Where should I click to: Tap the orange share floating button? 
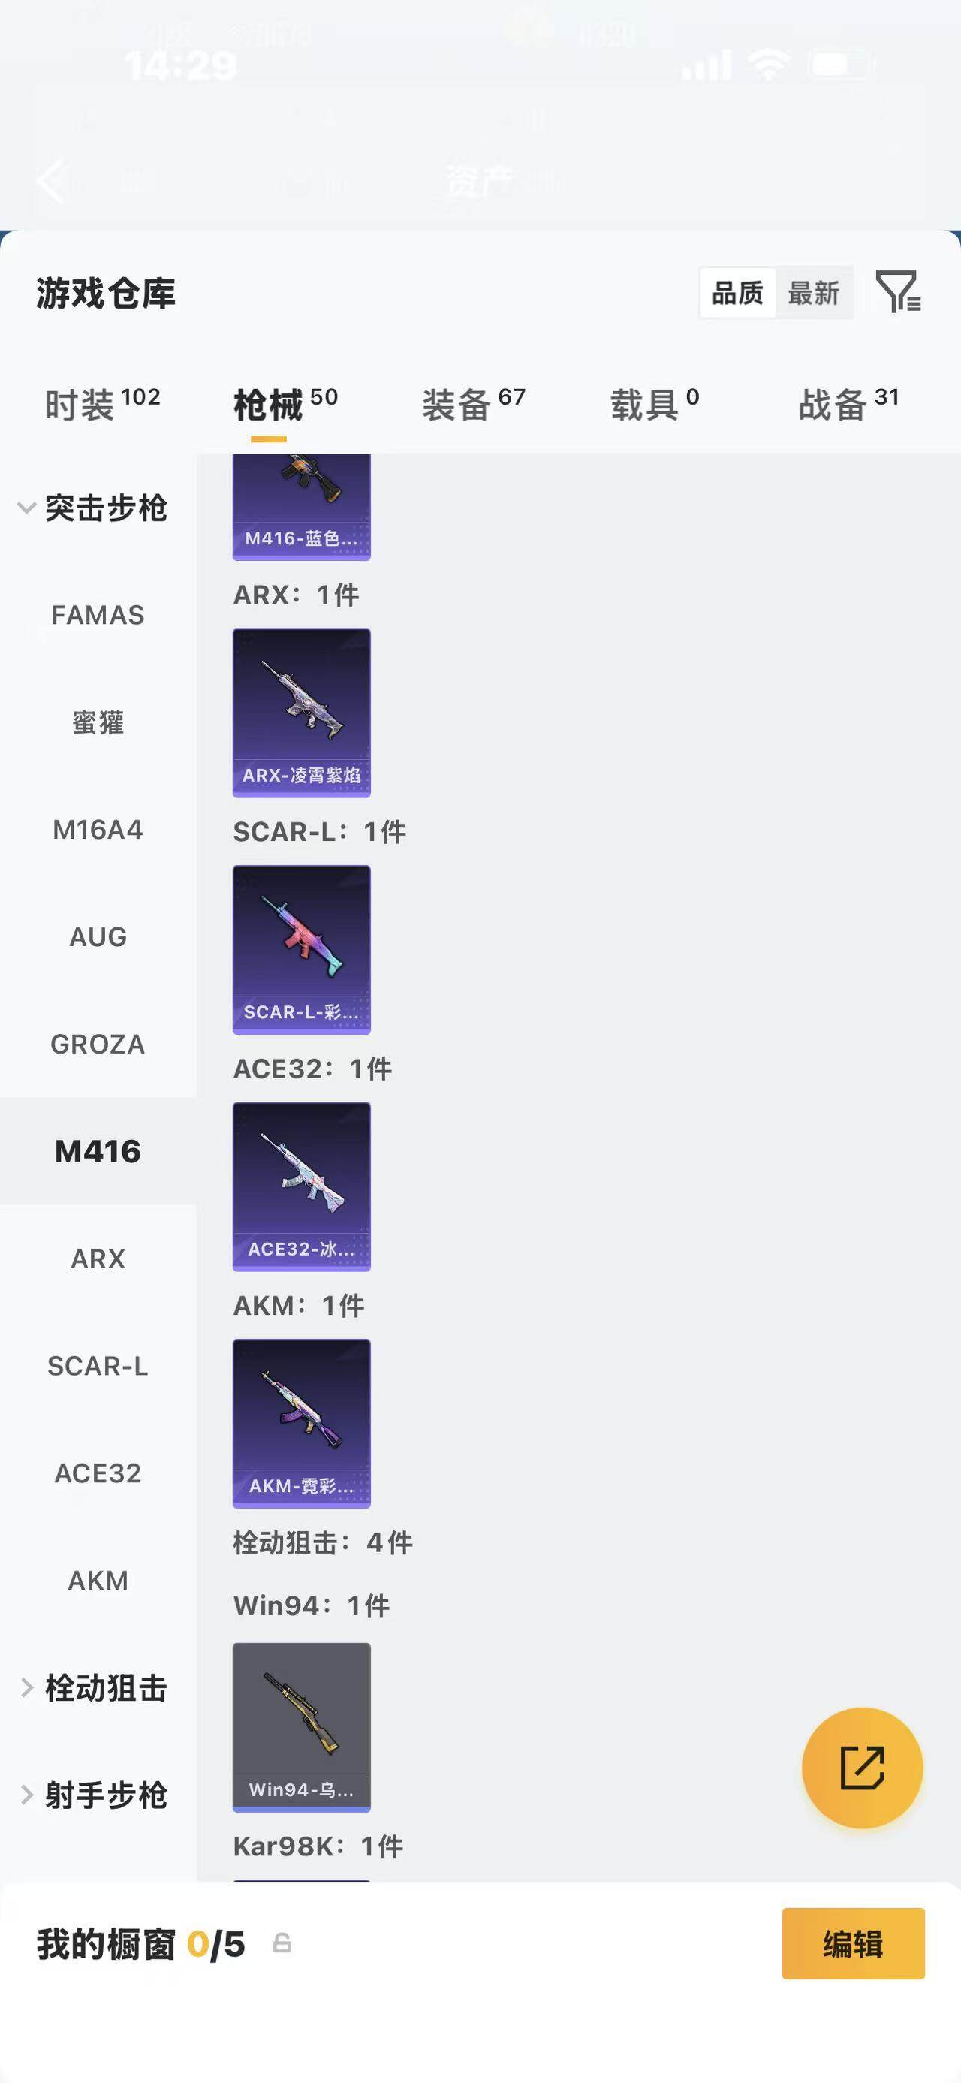pos(862,1767)
